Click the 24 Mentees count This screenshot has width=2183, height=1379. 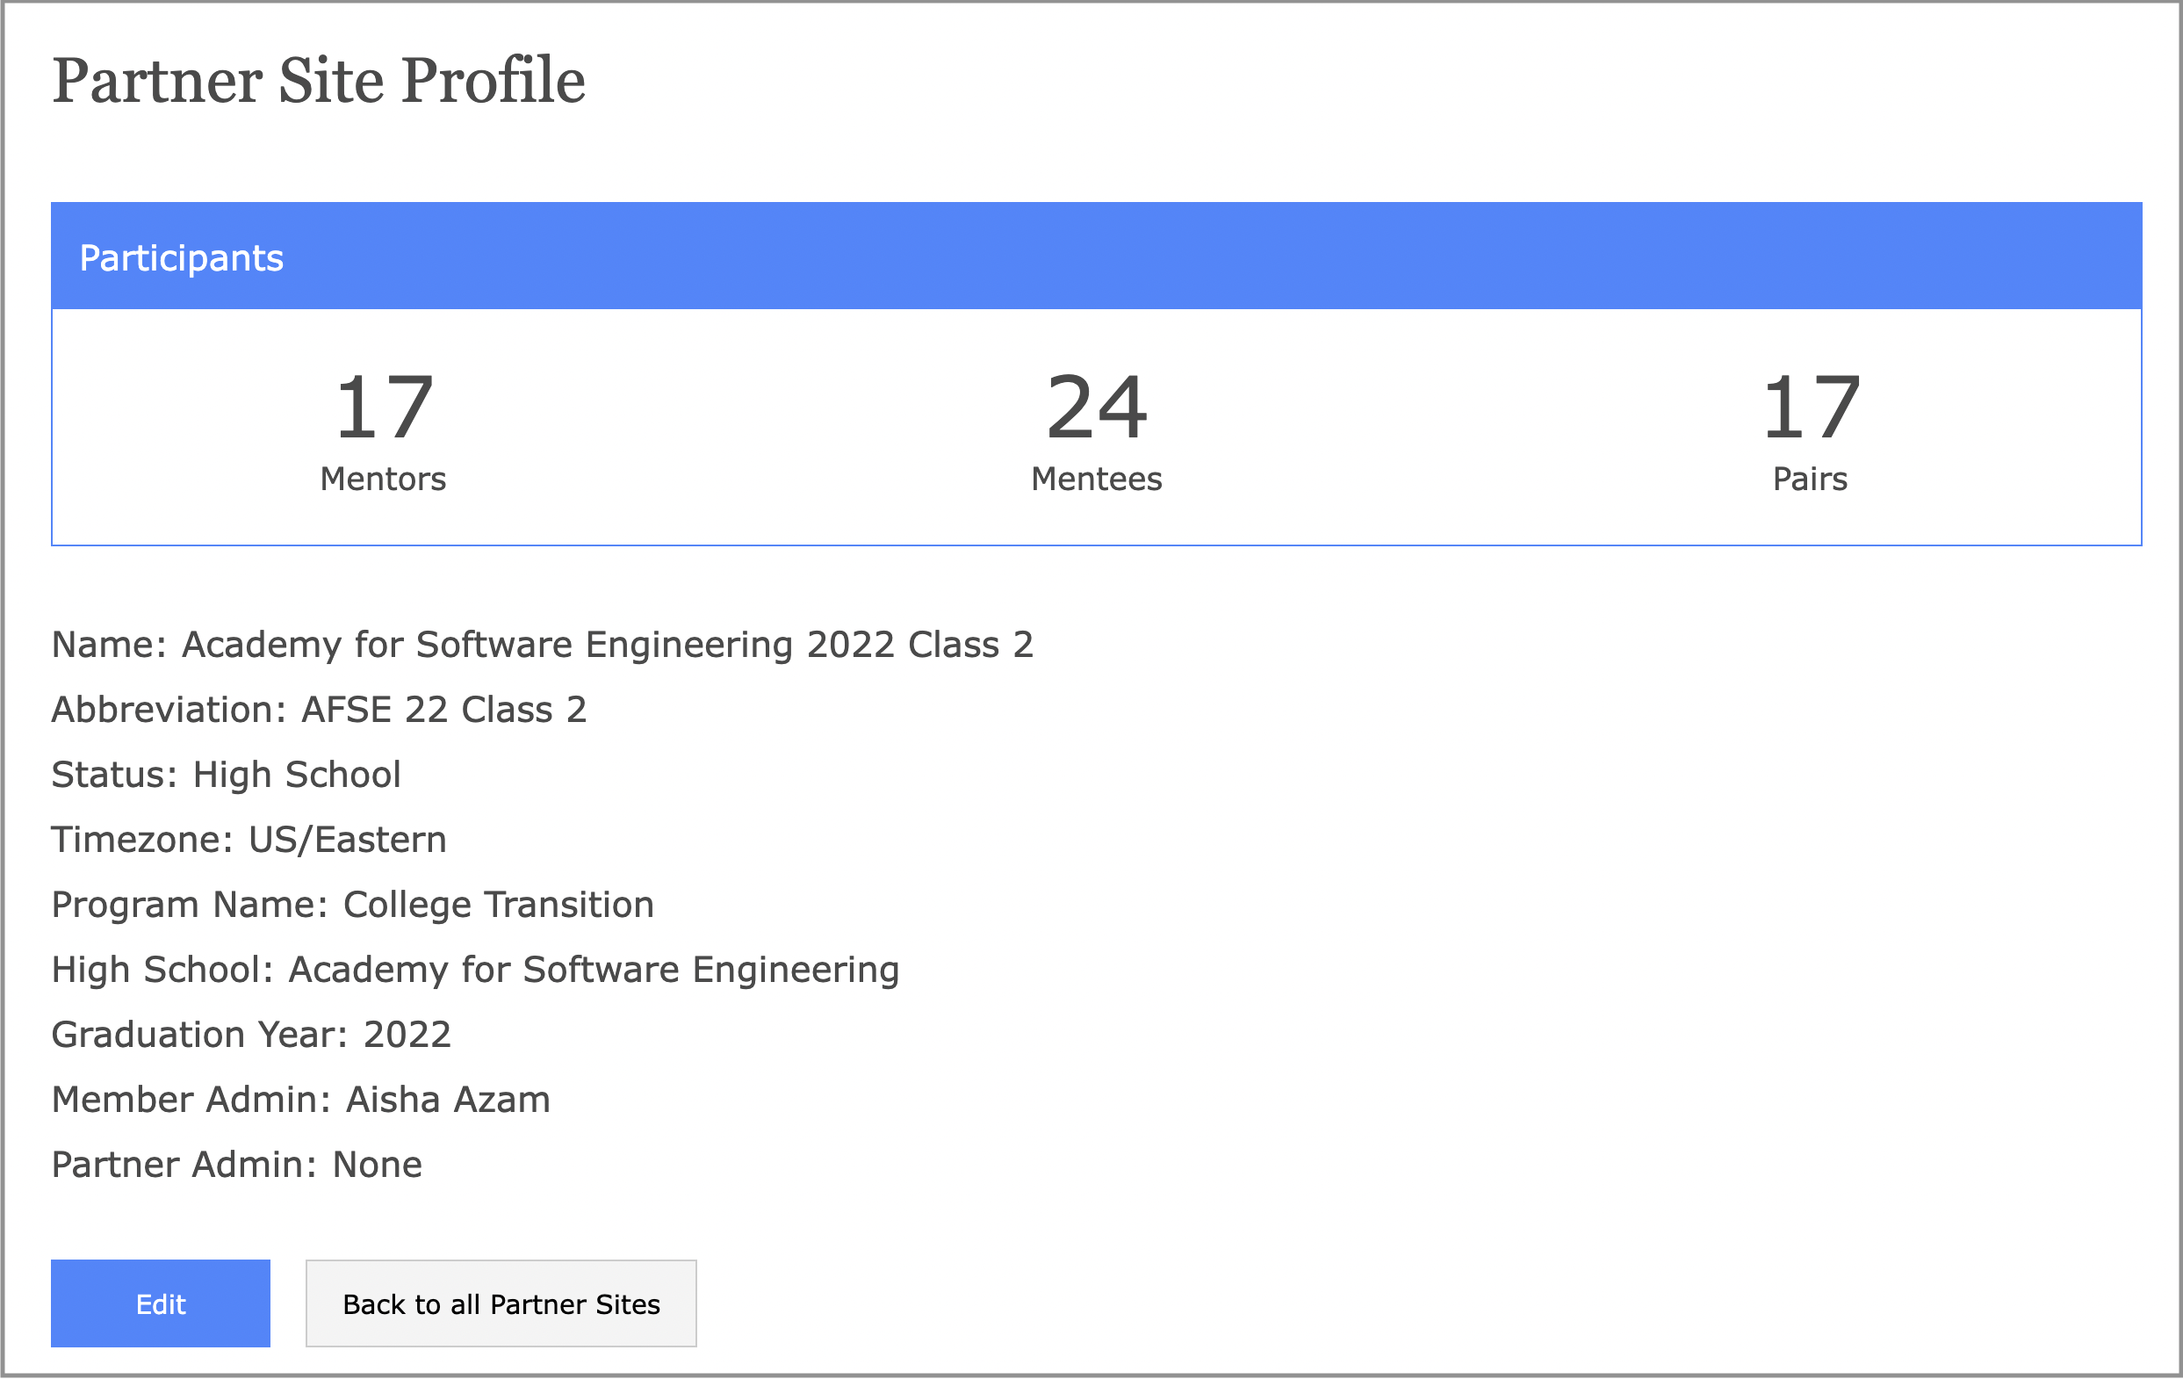point(1096,409)
